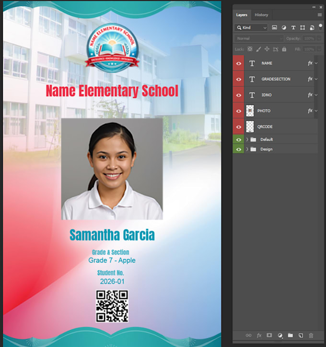Filter layers by shape layer icon
The height and width of the screenshot is (347, 326).
[303, 27]
